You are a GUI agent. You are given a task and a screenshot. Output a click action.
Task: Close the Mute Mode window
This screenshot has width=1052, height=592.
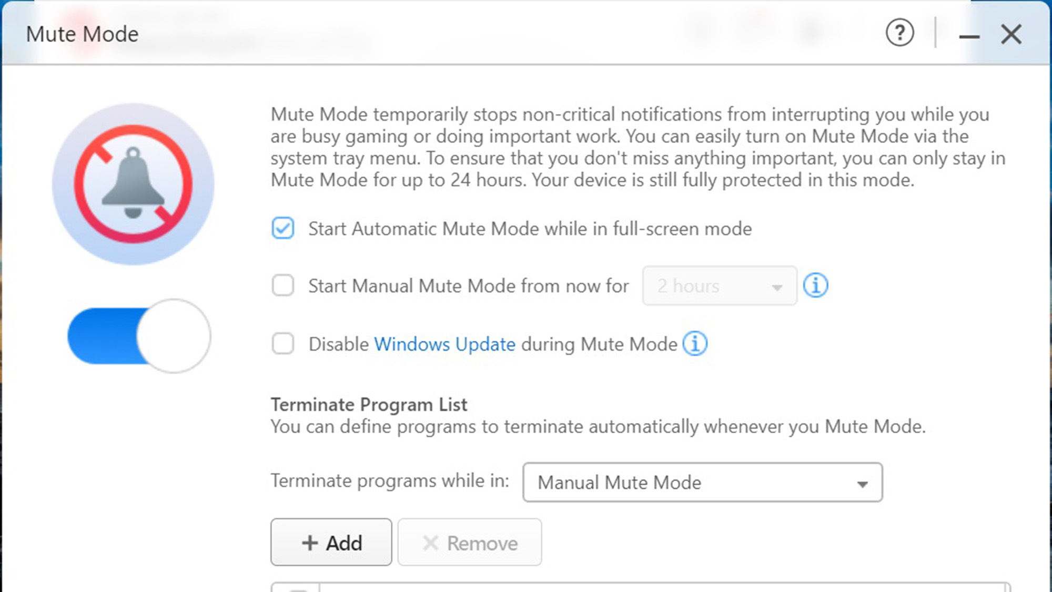pos(1011,35)
